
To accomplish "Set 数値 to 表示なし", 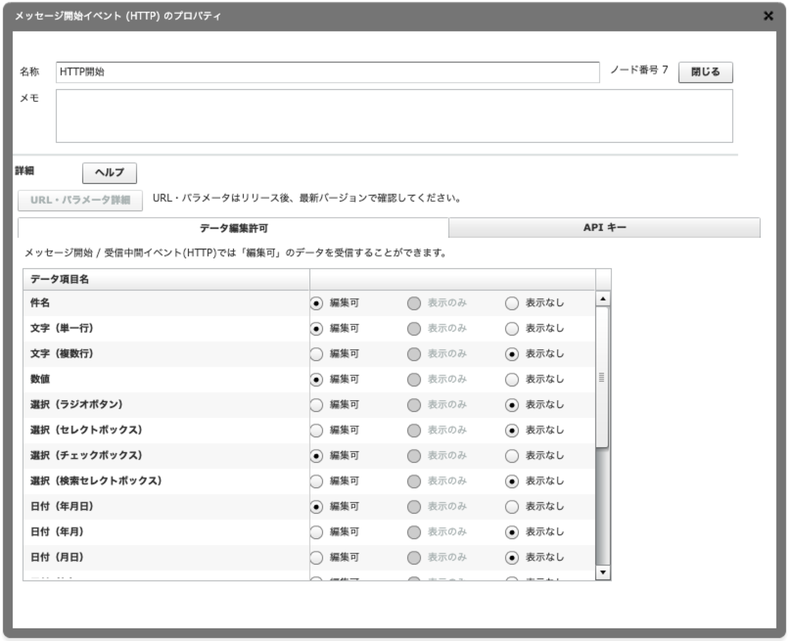I will 512,379.
